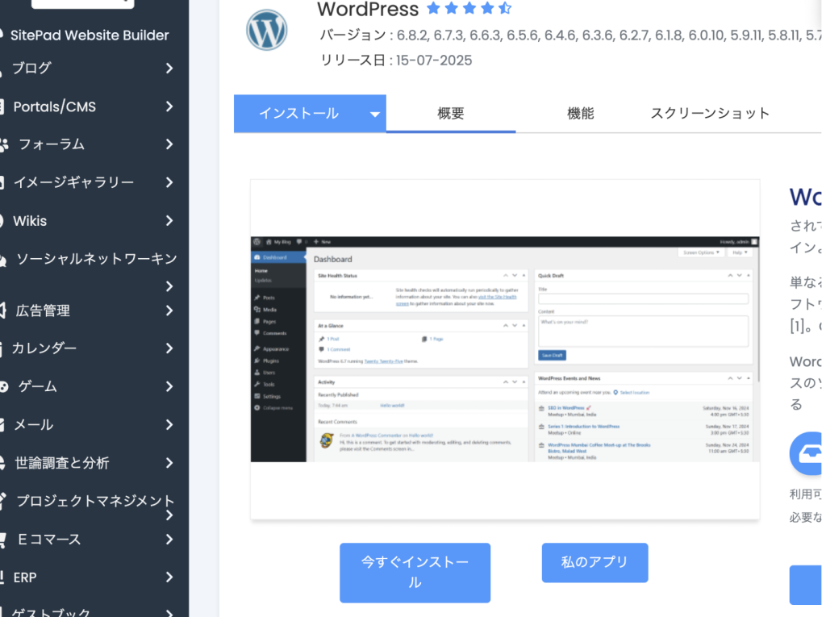
Task: Click the WordPress logo icon
Action: click(266, 30)
